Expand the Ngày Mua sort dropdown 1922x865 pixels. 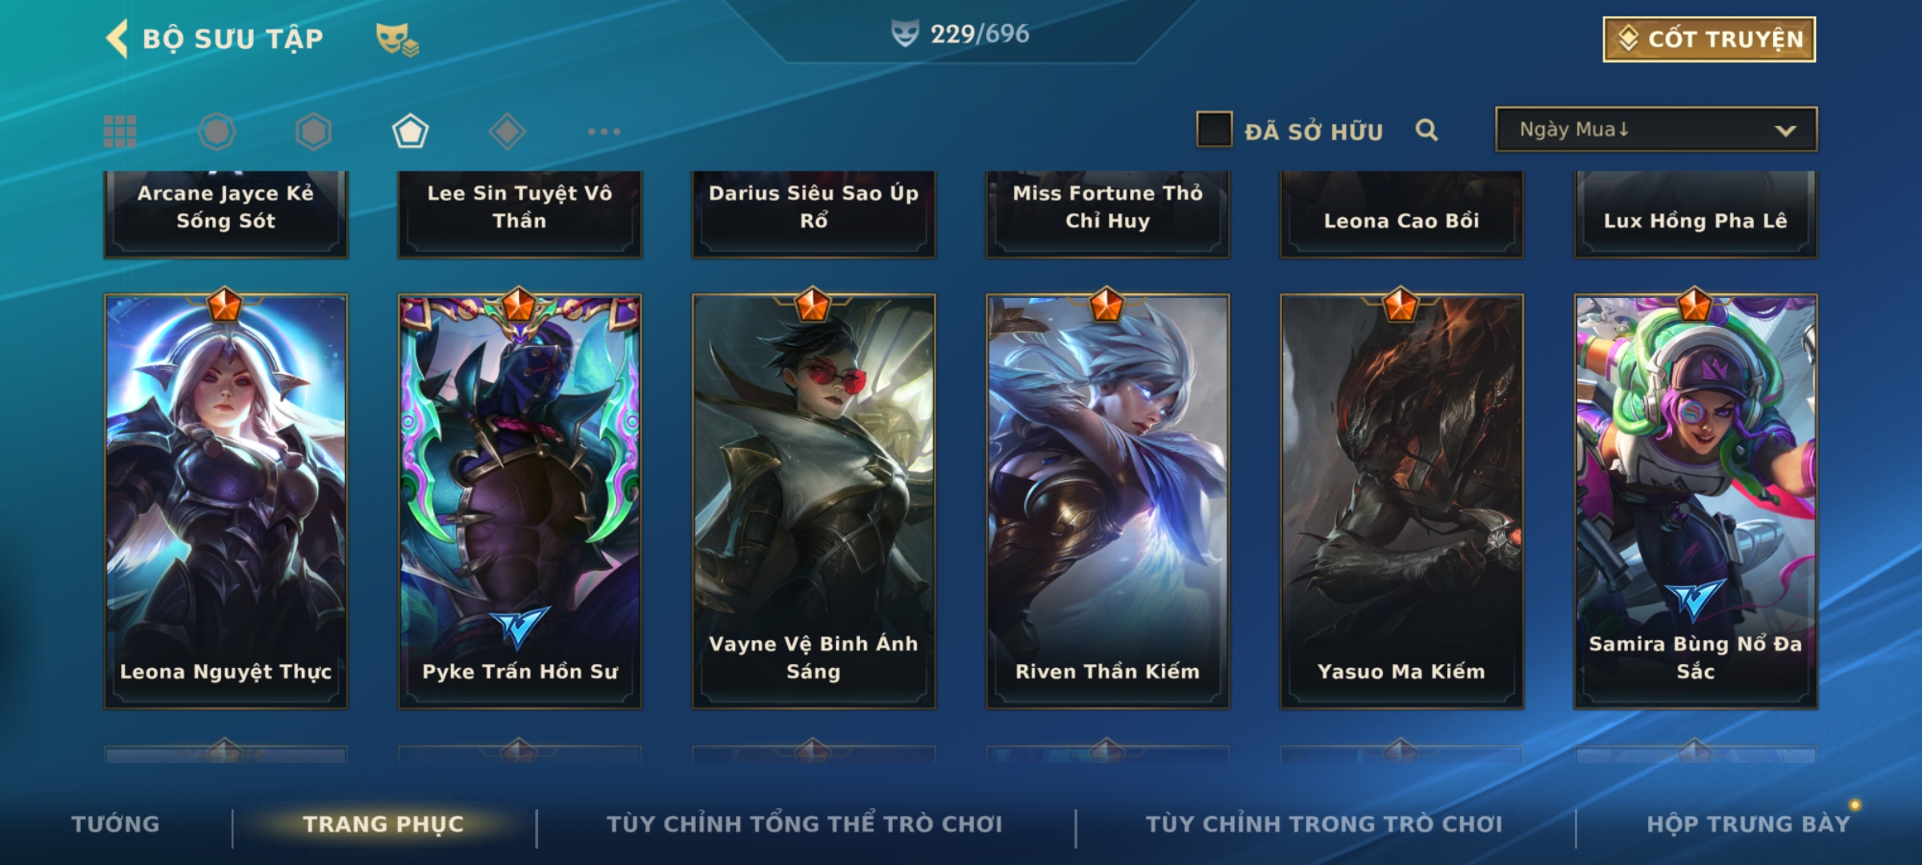coord(1656,130)
